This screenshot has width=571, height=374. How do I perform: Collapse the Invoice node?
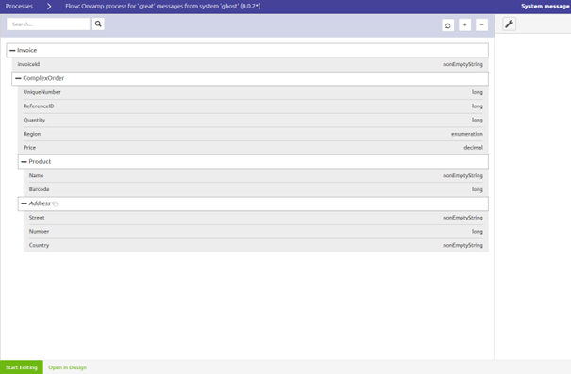tap(12, 51)
